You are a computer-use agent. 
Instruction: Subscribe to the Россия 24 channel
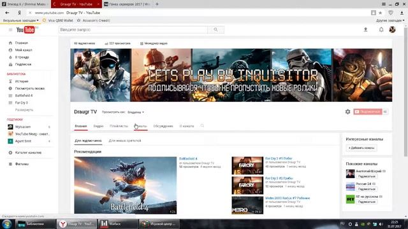coord(367,189)
